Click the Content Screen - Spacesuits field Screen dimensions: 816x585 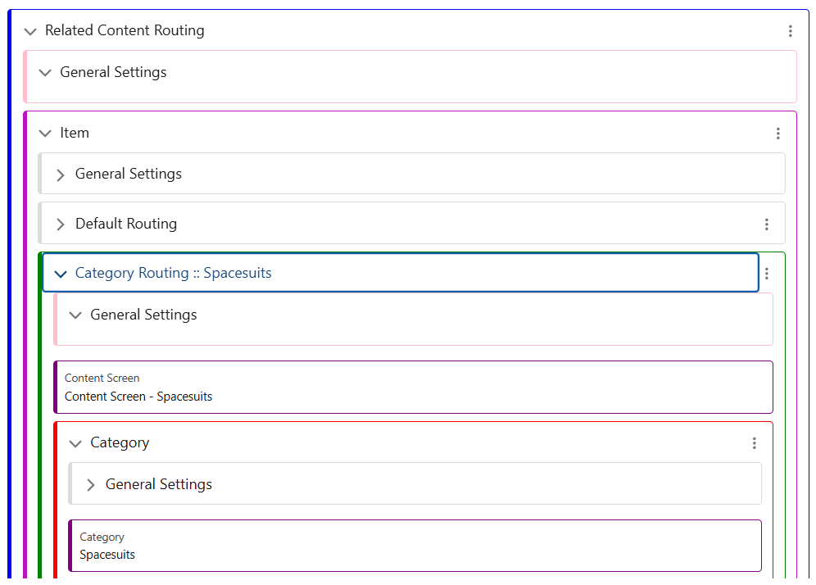[x=413, y=388]
